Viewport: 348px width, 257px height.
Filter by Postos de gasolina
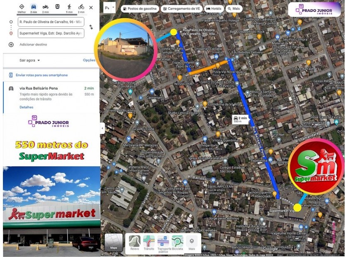tap(140, 9)
